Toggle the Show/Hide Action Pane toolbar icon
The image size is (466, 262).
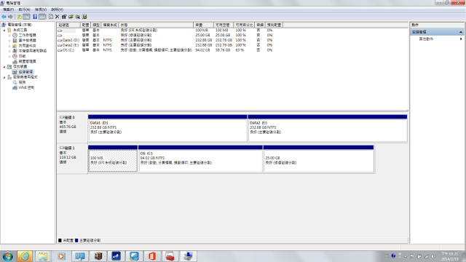42,17
